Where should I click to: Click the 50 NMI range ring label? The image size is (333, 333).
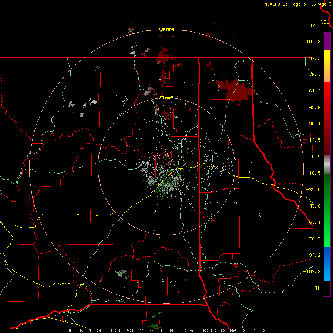(166, 98)
